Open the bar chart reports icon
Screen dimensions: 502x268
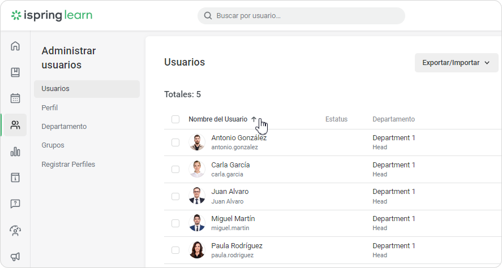coord(15,152)
